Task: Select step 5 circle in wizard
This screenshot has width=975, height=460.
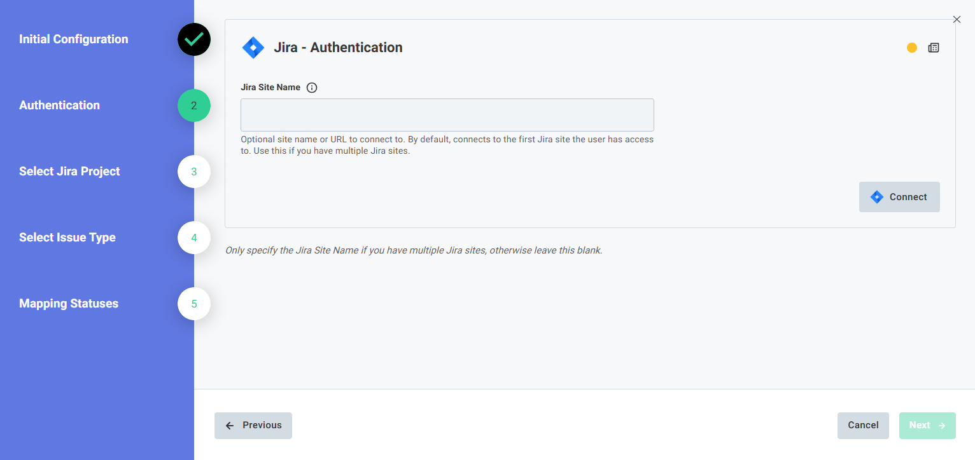Action: coord(194,304)
